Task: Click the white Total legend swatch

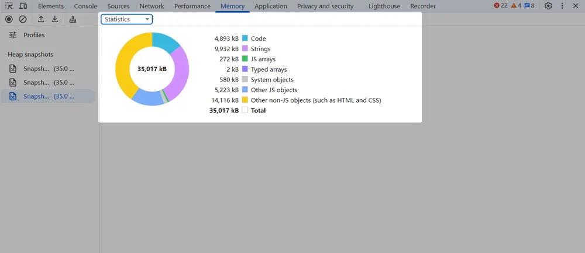Action: 245,110
